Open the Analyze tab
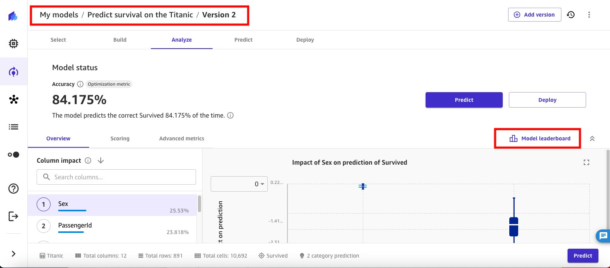 tap(182, 40)
